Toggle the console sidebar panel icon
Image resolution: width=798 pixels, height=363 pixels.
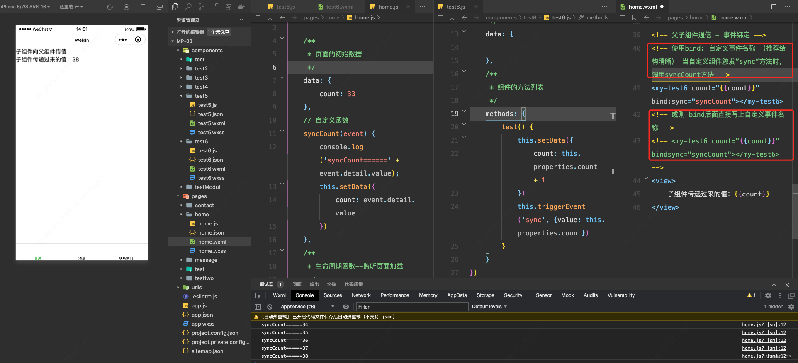coord(258,307)
